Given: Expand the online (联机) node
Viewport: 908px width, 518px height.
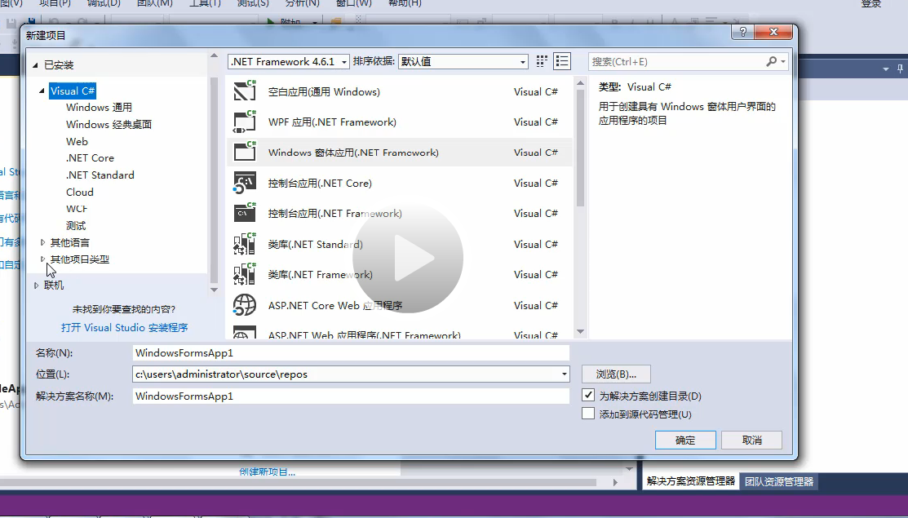Looking at the screenshot, I should 36,286.
